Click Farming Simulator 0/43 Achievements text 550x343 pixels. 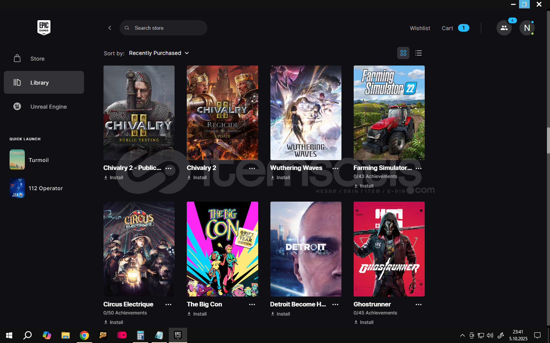tap(375, 176)
